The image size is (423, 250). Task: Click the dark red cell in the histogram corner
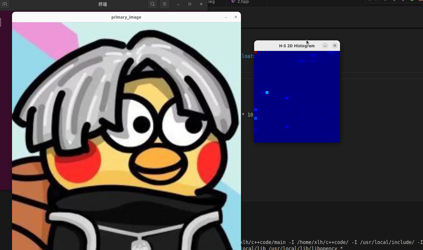[256, 52]
